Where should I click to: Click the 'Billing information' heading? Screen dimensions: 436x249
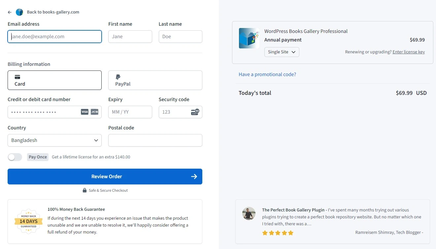[29, 64]
